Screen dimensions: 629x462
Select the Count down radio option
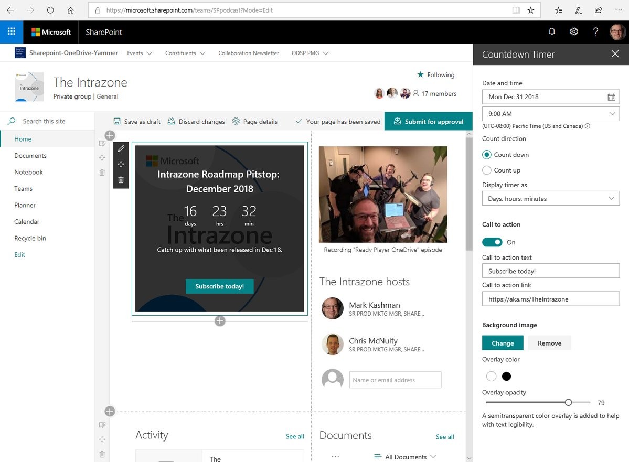487,155
